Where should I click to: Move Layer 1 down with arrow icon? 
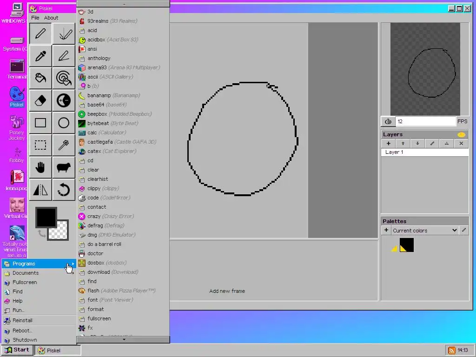click(417, 143)
